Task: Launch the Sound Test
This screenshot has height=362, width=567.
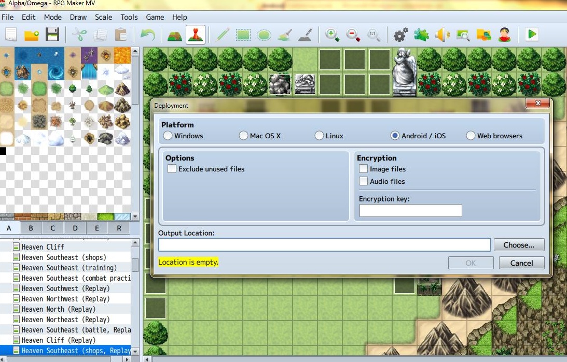Action: pyautogui.click(x=441, y=35)
